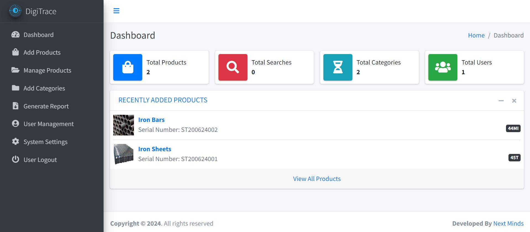Open Add Products in the sidebar
The width and height of the screenshot is (530, 232).
tap(42, 52)
